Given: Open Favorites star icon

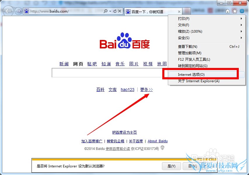Looking at the screenshot, I should (235, 11).
